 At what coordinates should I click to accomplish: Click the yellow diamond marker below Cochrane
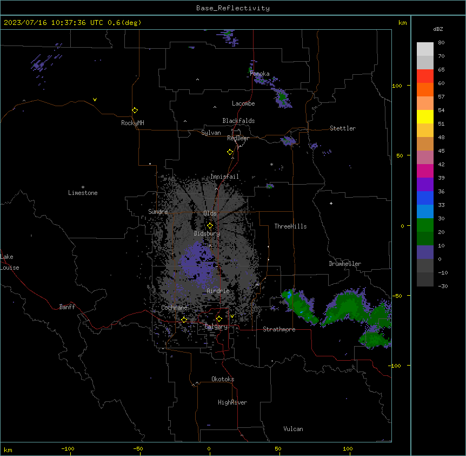pos(184,320)
